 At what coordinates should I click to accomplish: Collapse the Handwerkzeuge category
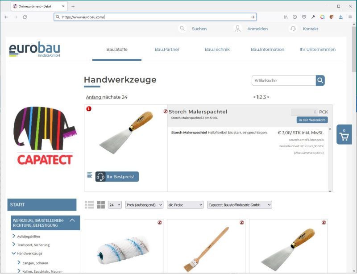coord(14,253)
